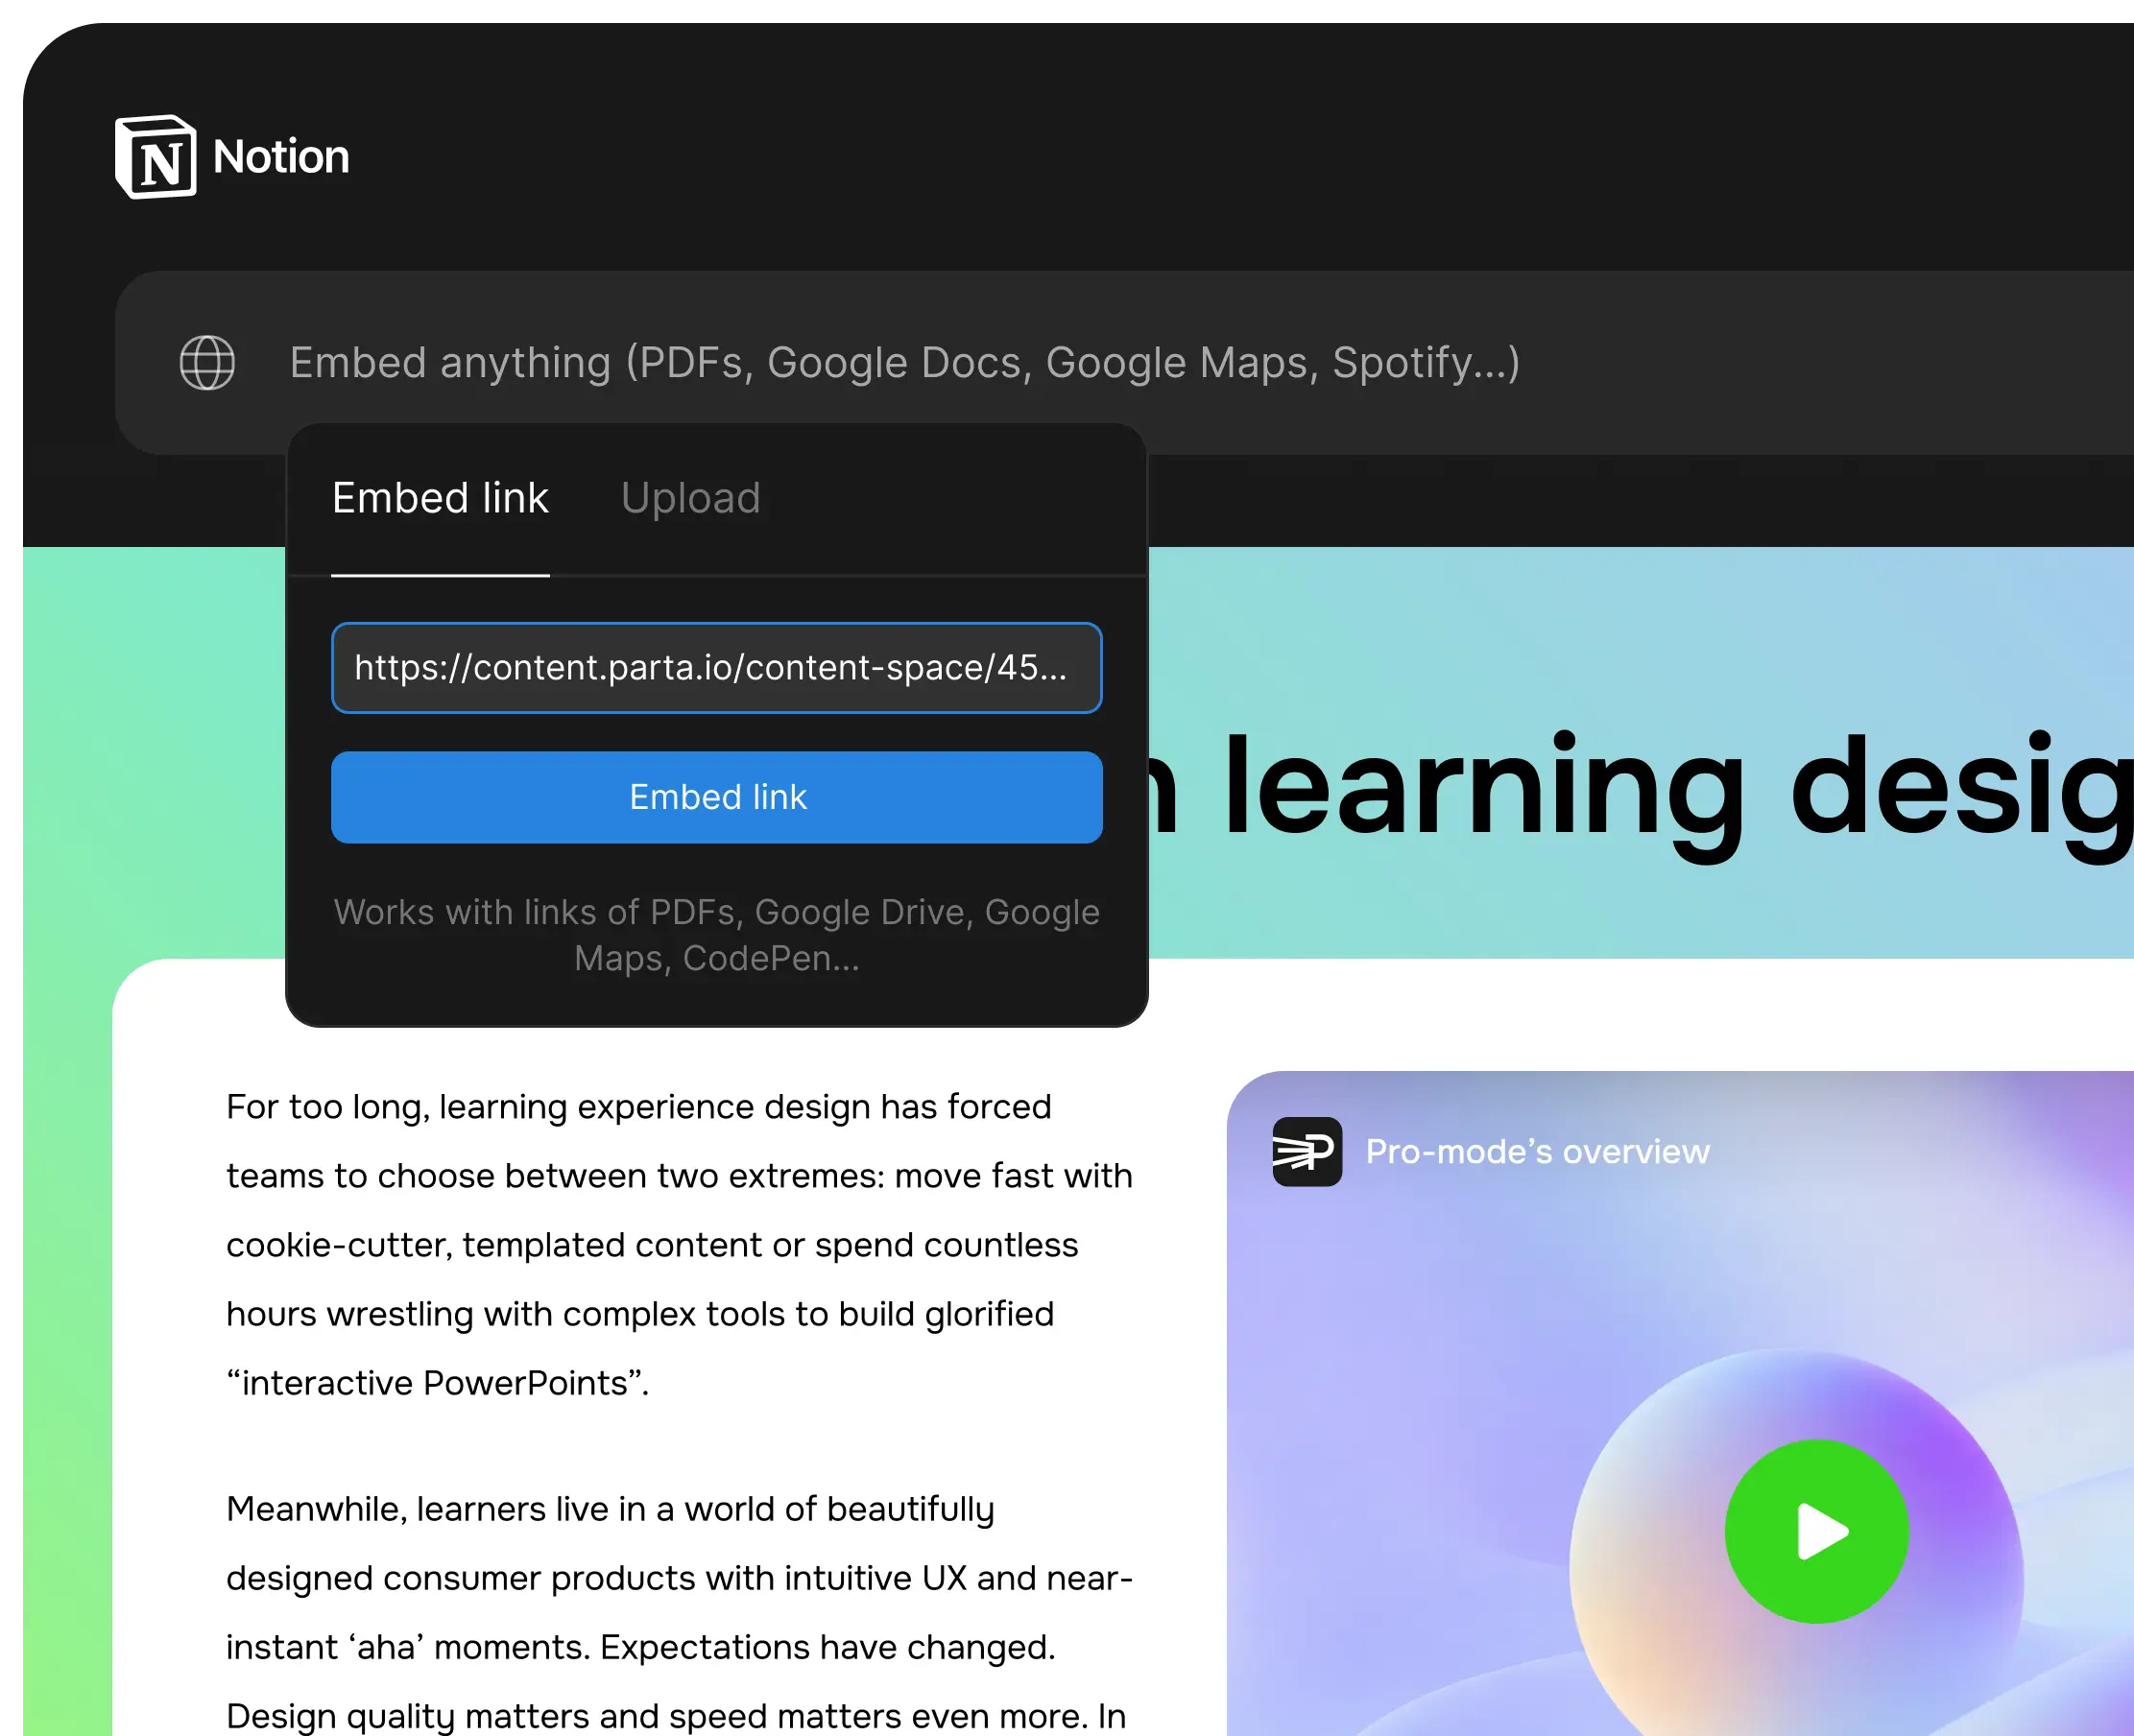The width and height of the screenshot is (2134, 1736).
Task: Focus the content.parta.io URL input field
Action: (x=716, y=668)
